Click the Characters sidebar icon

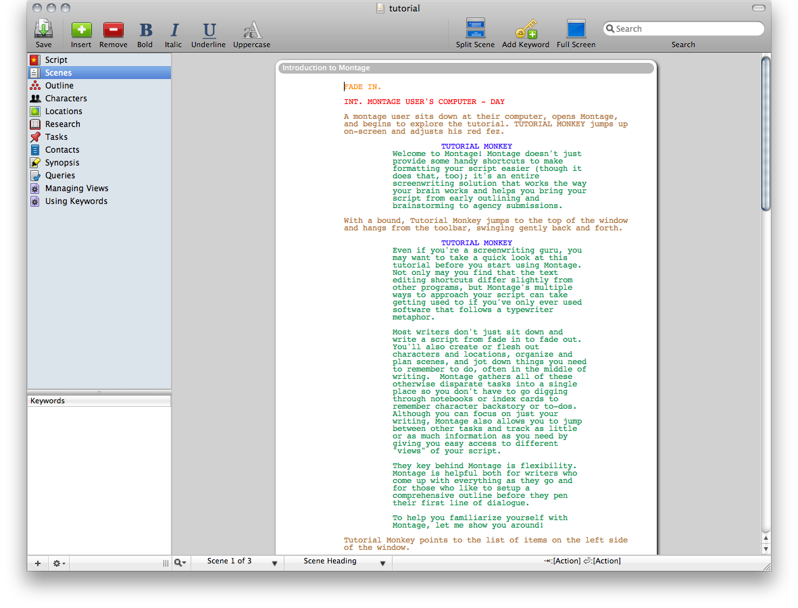[x=35, y=98]
